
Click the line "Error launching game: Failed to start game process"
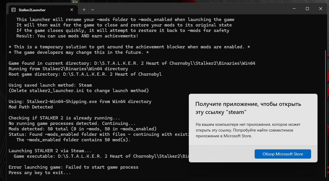(74, 167)
